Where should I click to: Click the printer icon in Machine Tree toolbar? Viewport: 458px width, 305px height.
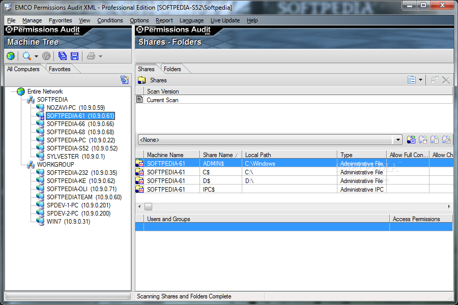click(x=91, y=56)
